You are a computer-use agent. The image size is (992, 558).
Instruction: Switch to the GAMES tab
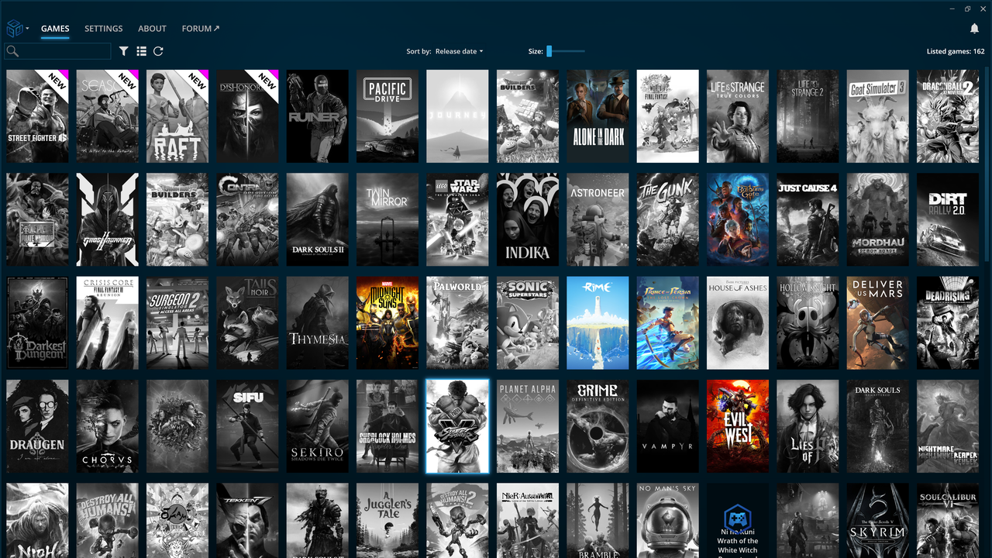point(55,29)
